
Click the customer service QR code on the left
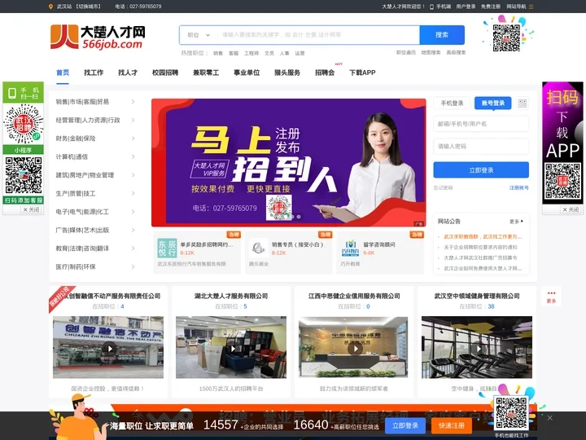23,175
